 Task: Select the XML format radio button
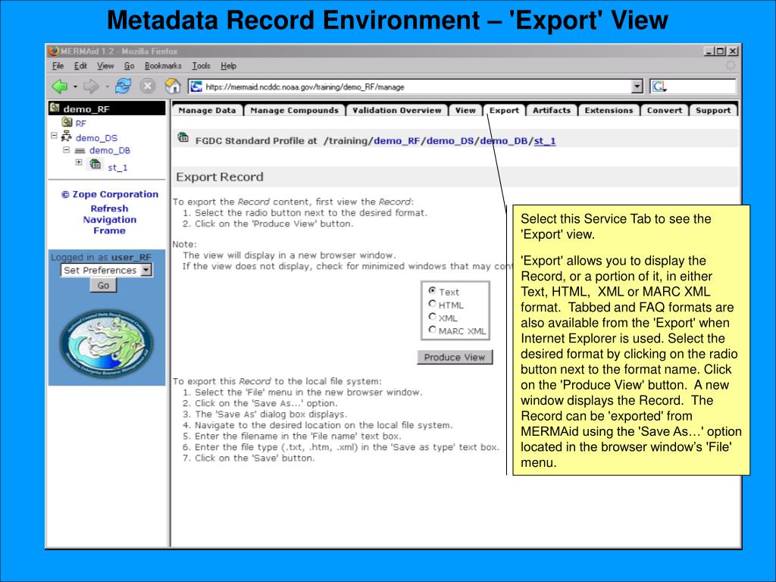coord(432,316)
